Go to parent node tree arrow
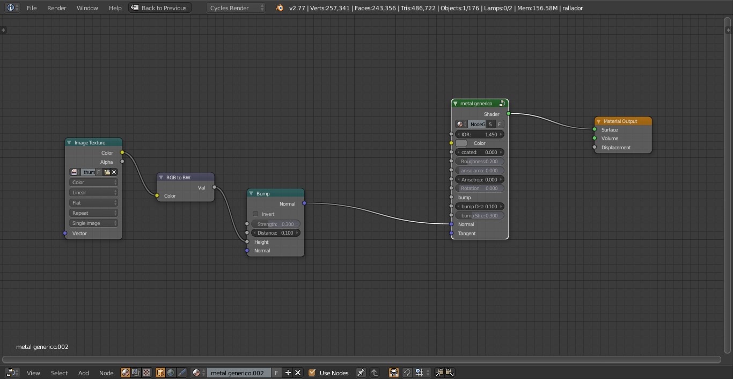 (375, 373)
